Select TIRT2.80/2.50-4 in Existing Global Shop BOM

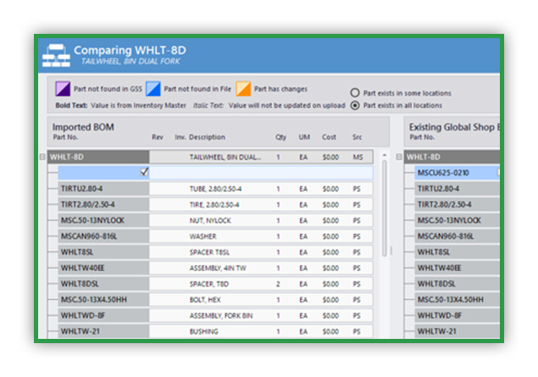tap(457, 204)
